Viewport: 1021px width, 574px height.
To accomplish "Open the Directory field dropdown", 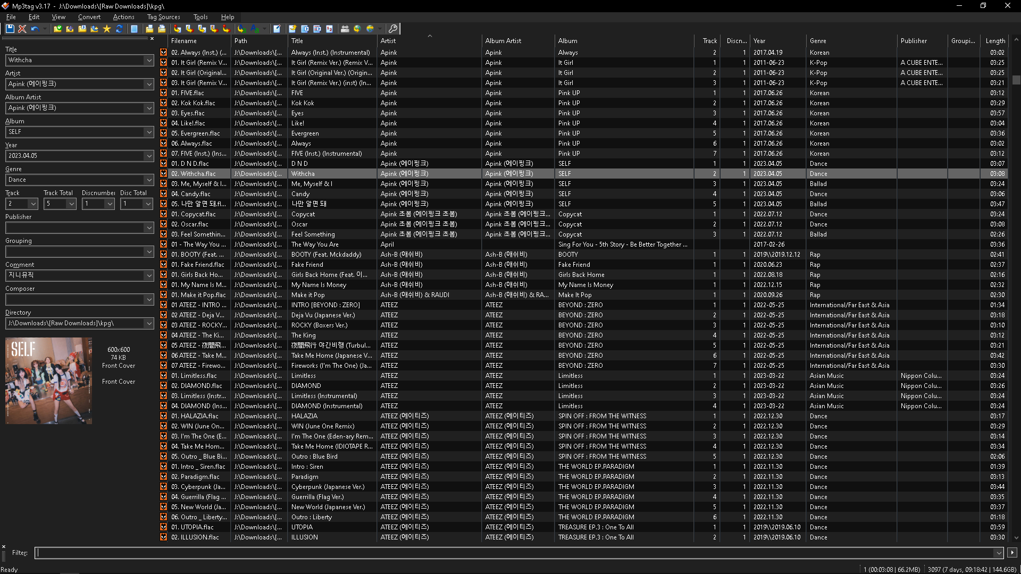I will click(149, 324).
